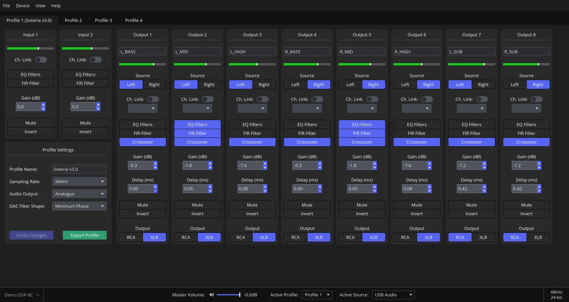The height and width of the screenshot is (302, 569).
Task: Set Output 1 source to Right
Action: point(154,85)
